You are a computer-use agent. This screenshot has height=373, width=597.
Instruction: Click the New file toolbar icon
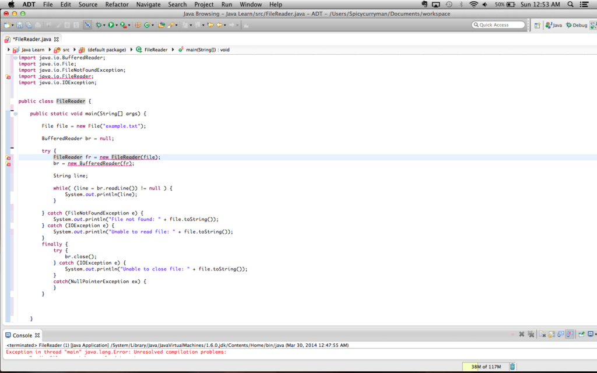[7, 25]
